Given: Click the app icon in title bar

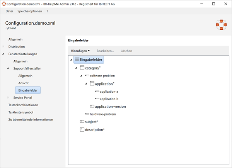Looking at the screenshot, I should [x=4, y=4].
